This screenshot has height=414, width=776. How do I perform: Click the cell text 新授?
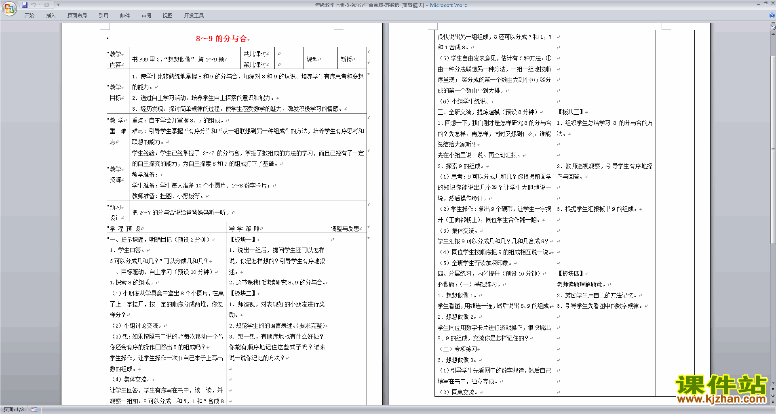pos(346,59)
